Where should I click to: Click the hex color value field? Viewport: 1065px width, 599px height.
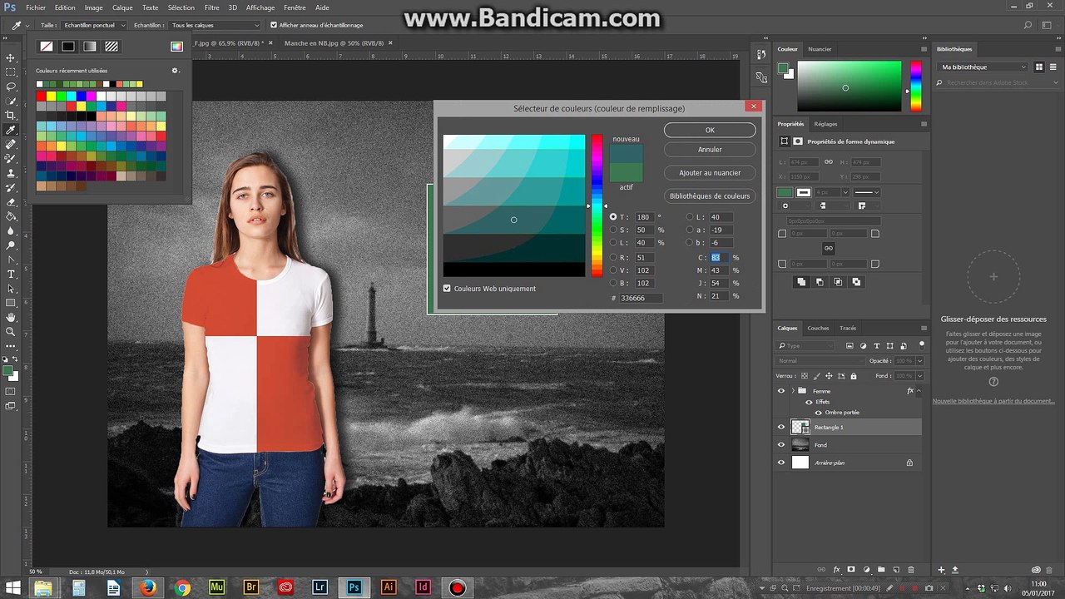[641, 298]
